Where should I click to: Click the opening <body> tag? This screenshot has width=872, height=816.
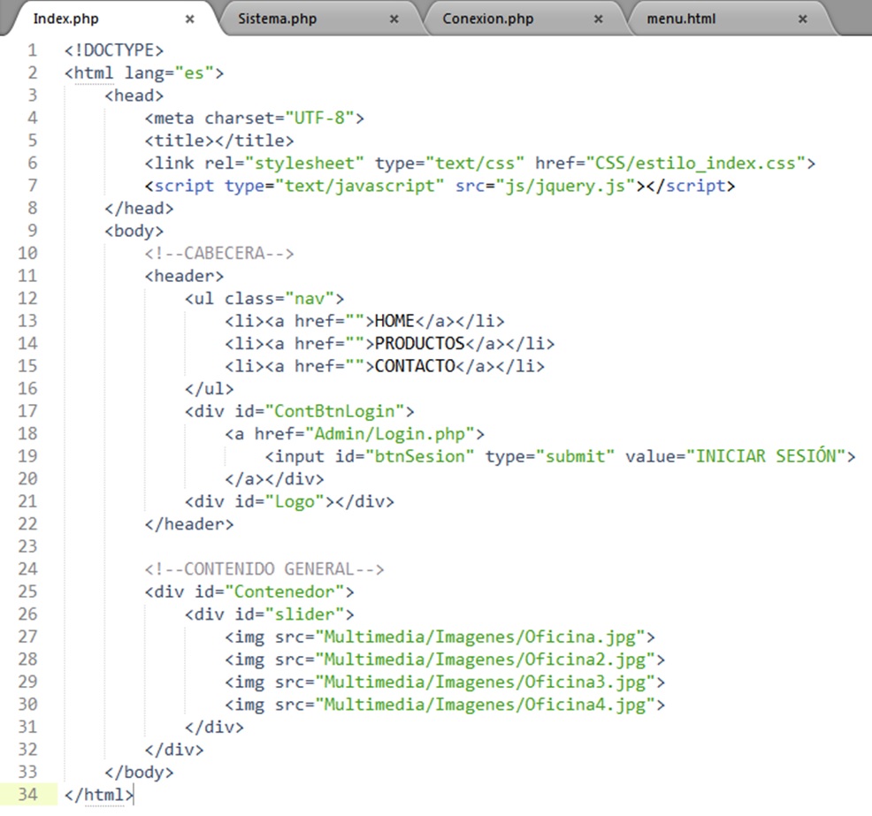click(x=134, y=231)
